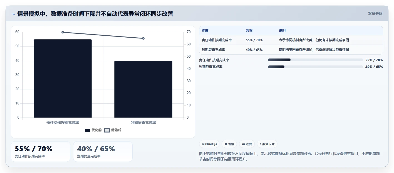Screen dimensions: 394x173
Task: Click the lightning icon beside the card title
Action: click(13, 14)
